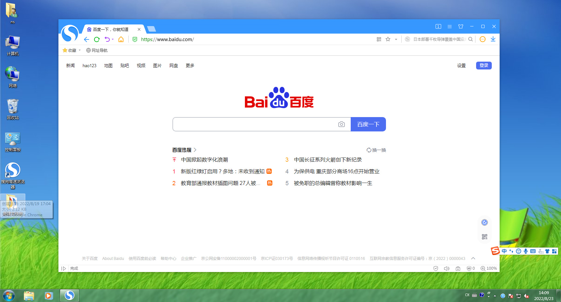Bookmark page with the star icon

388,39
